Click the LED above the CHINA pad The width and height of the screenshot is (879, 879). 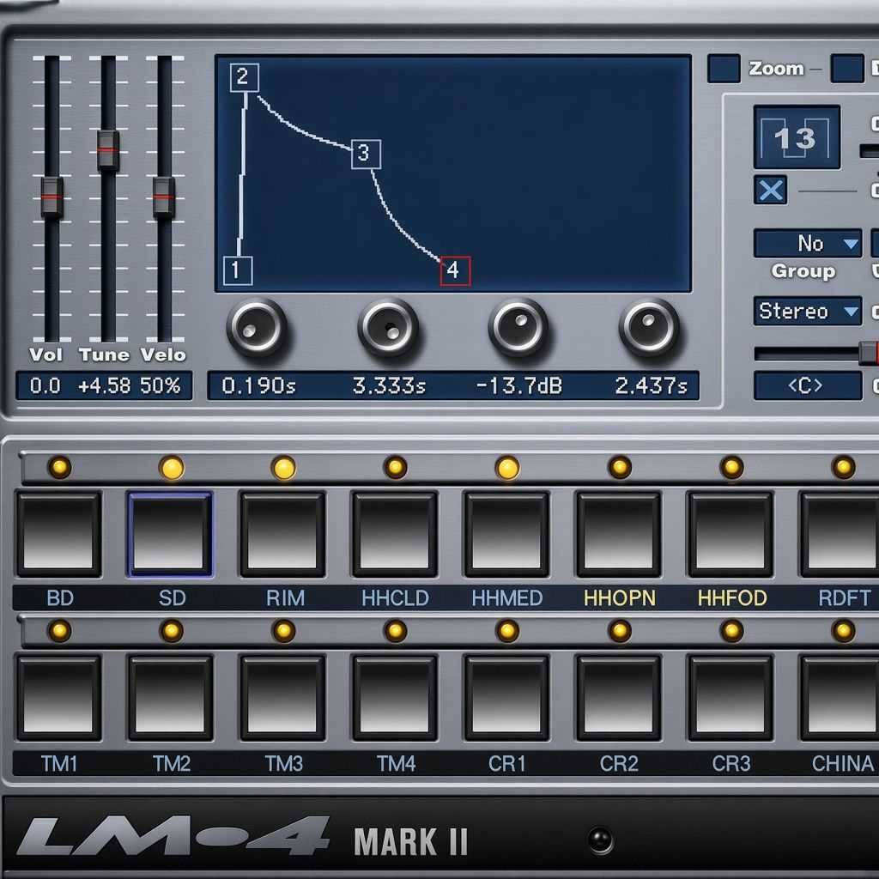pyautogui.click(x=844, y=631)
